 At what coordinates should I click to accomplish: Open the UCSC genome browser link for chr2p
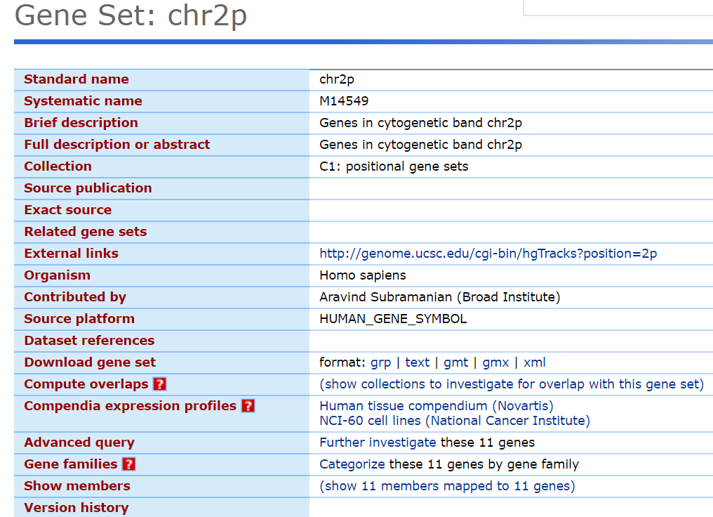click(488, 253)
